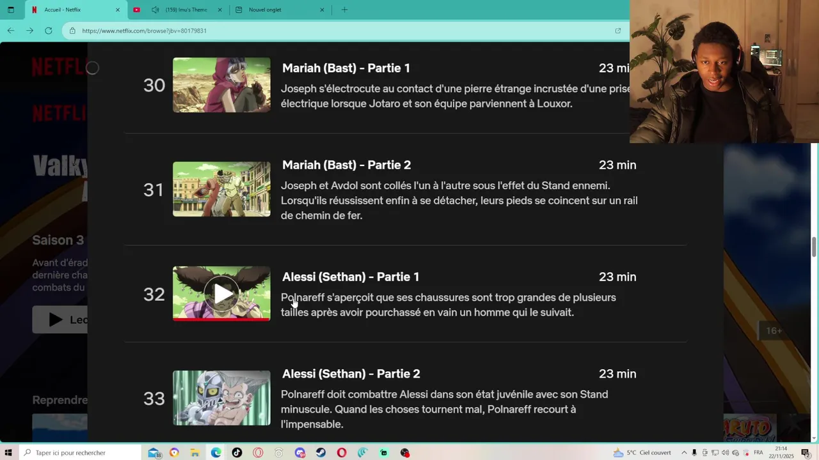Reload the Netflix page
The image size is (819, 460).
click(48, 31)
